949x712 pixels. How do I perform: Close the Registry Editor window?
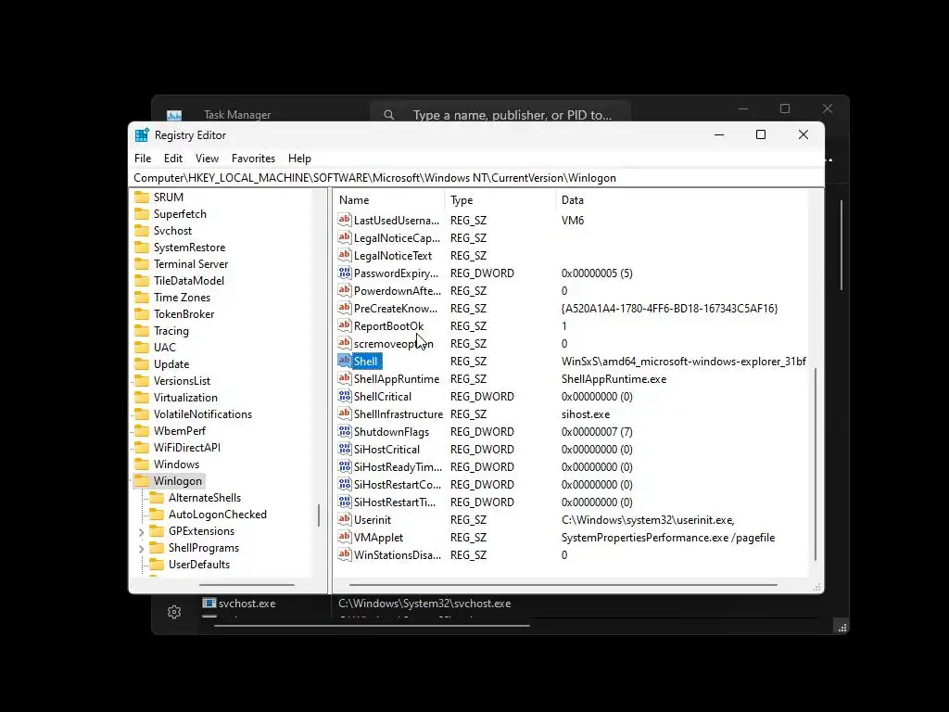pyautogui.click(x=803, y=134)
